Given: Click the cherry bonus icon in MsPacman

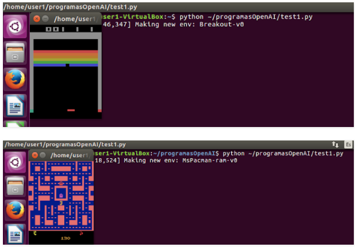Looking at the screenshot, I should click(81, 233).
